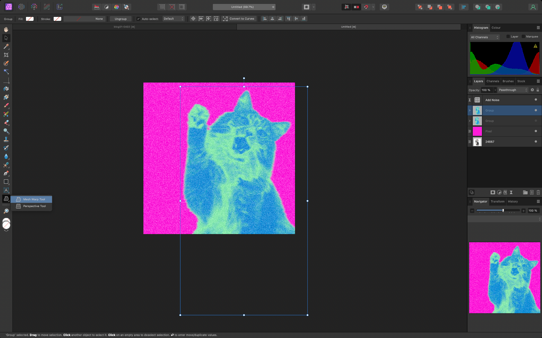Expand the Layers panel options menu

click(539, 81)
